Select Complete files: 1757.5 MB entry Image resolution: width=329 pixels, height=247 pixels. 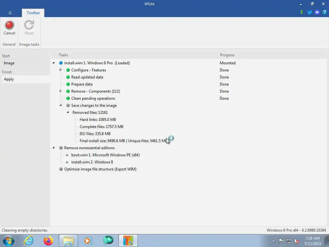click(102, 127)
